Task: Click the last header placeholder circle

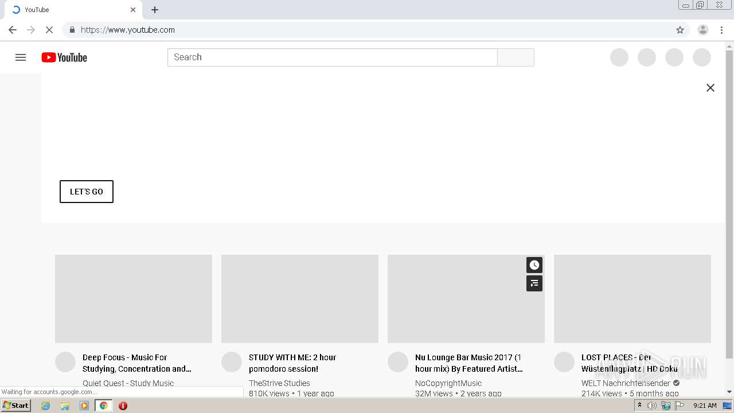Action: (702, 57)
